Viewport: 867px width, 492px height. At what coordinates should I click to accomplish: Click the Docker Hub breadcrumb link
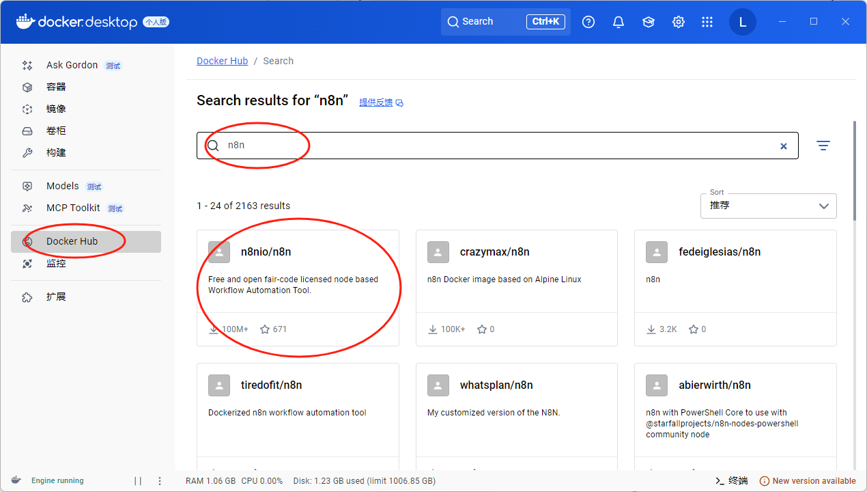point(222,61)
